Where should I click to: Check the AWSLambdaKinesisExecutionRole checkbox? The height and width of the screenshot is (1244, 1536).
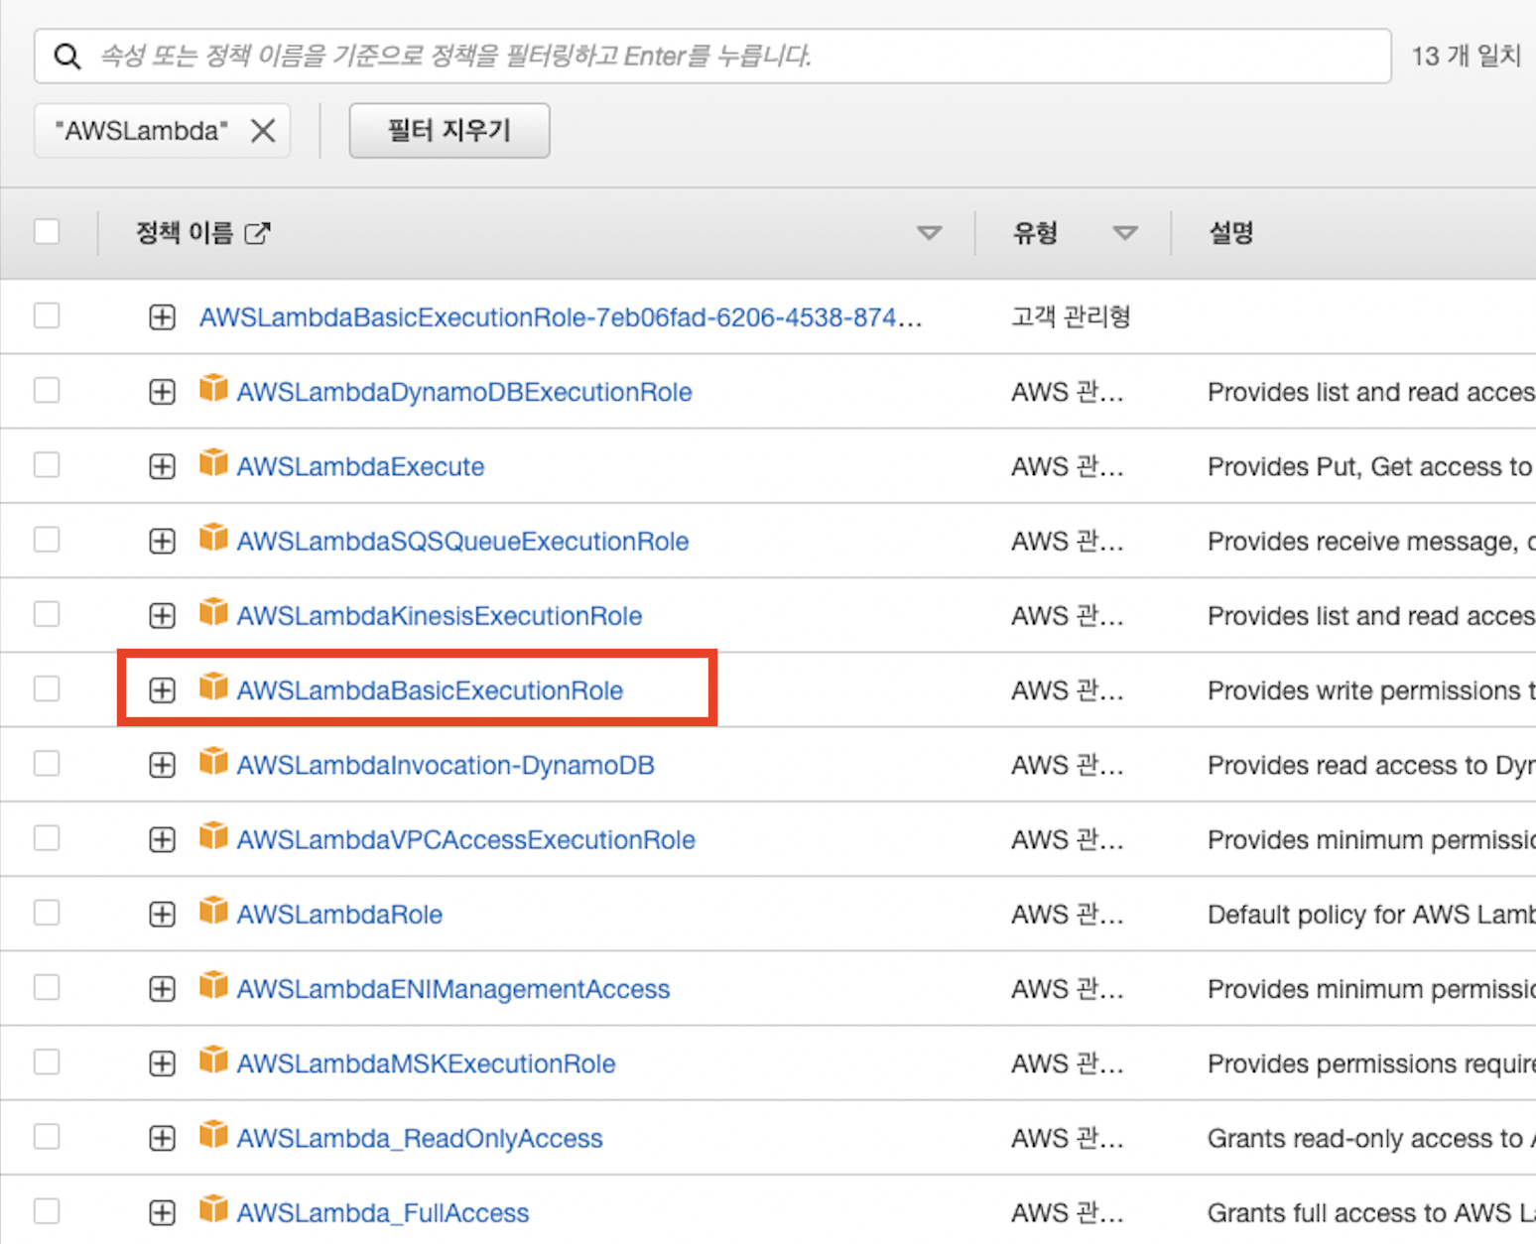(47, 614)
